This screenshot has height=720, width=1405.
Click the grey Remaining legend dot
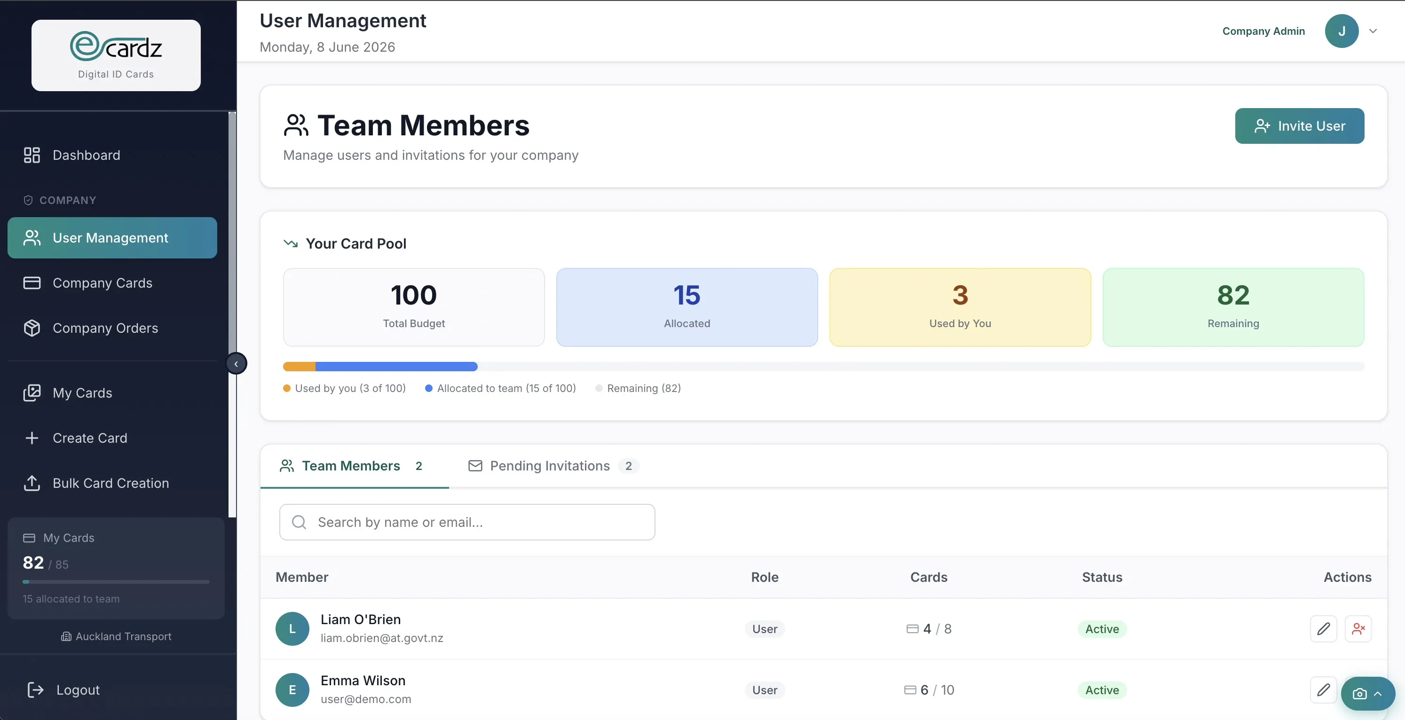[599, 388]
